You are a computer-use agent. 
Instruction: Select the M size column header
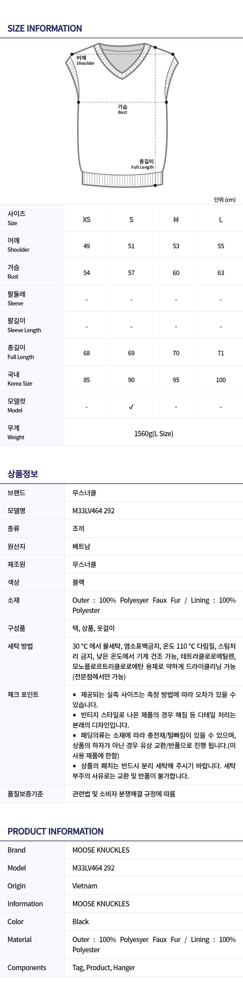coord(176,219)
